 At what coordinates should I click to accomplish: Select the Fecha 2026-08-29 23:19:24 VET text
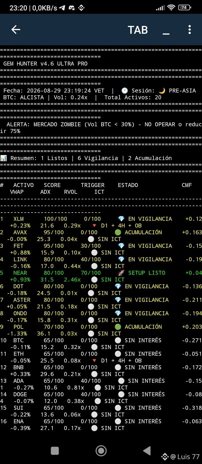click(54, 91)
